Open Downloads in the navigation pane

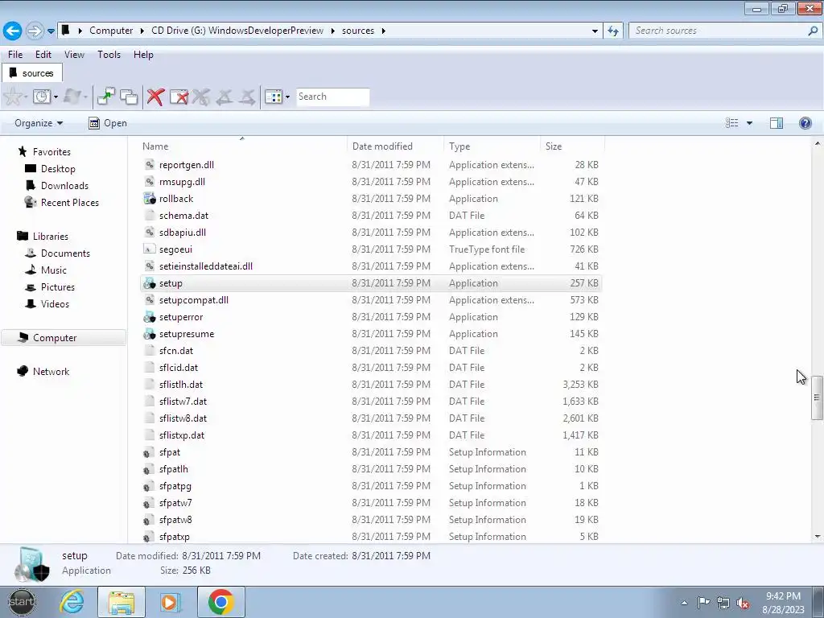click(64, 186)
